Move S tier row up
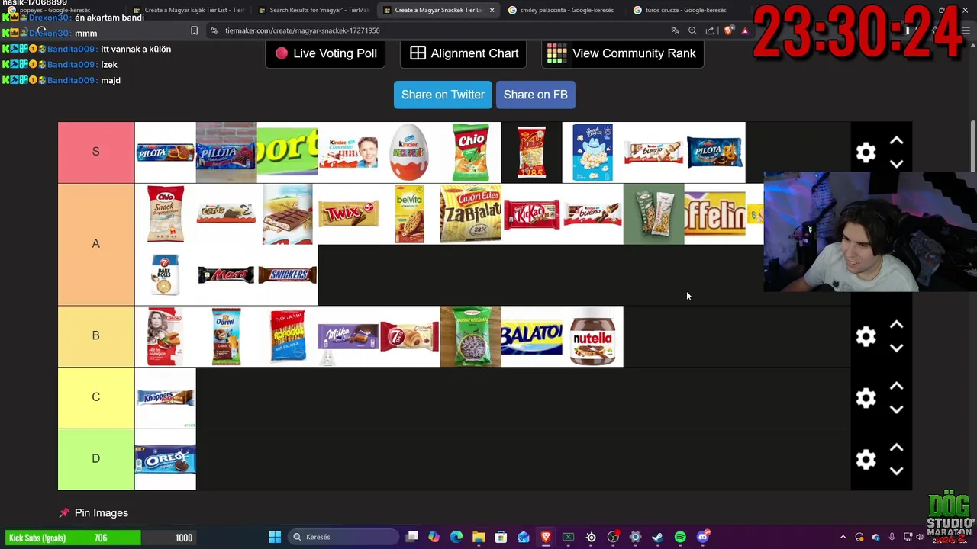 tap(897, 141)
